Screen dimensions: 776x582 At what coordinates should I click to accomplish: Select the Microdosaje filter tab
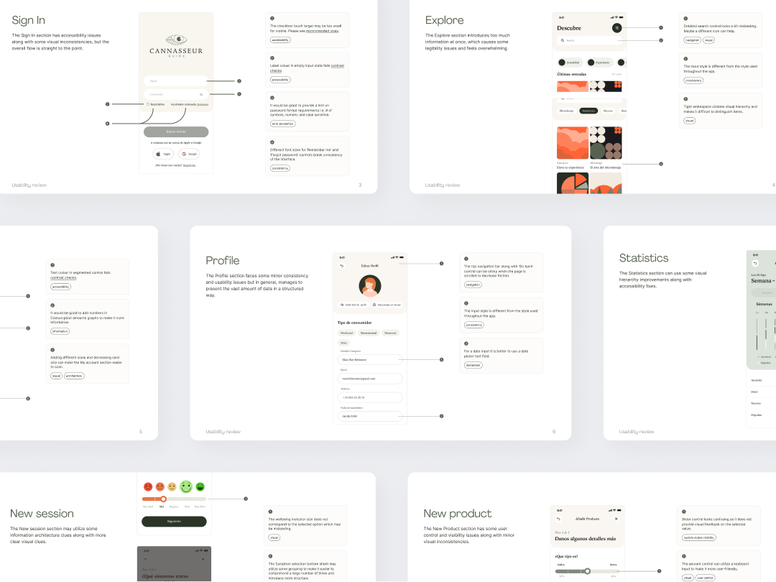(x=566, y=111)
